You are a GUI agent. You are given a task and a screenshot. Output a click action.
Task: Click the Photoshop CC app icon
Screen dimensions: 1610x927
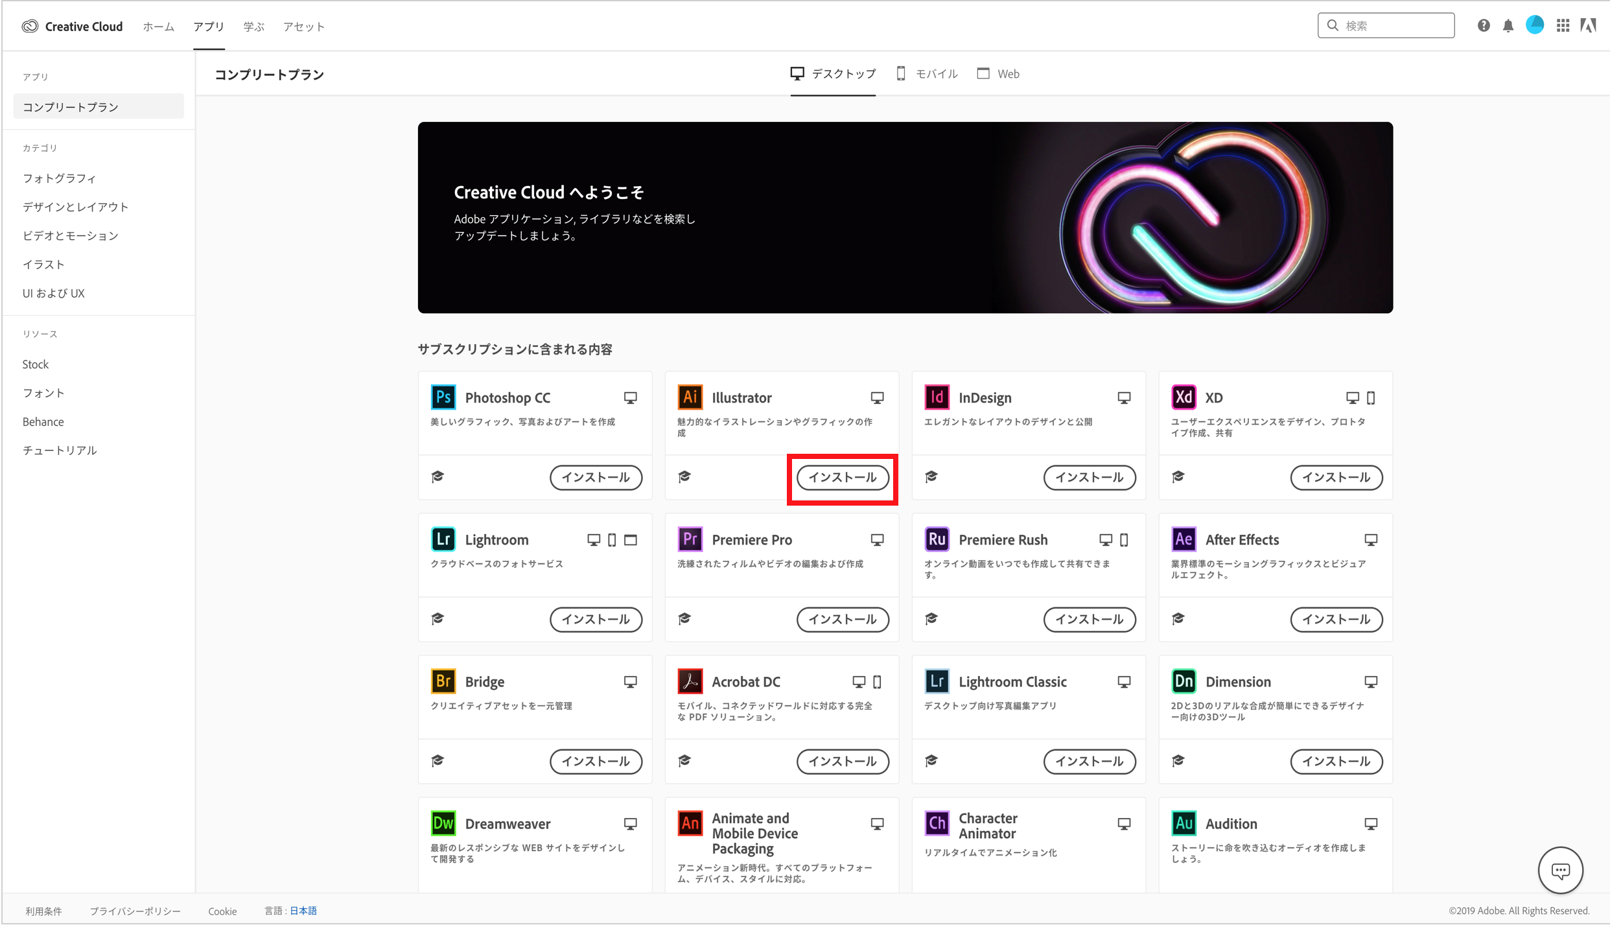coord(443,397)
